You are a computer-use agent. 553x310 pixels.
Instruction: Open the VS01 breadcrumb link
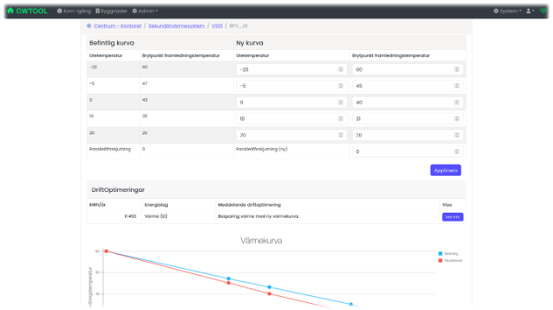pos(217,26)
